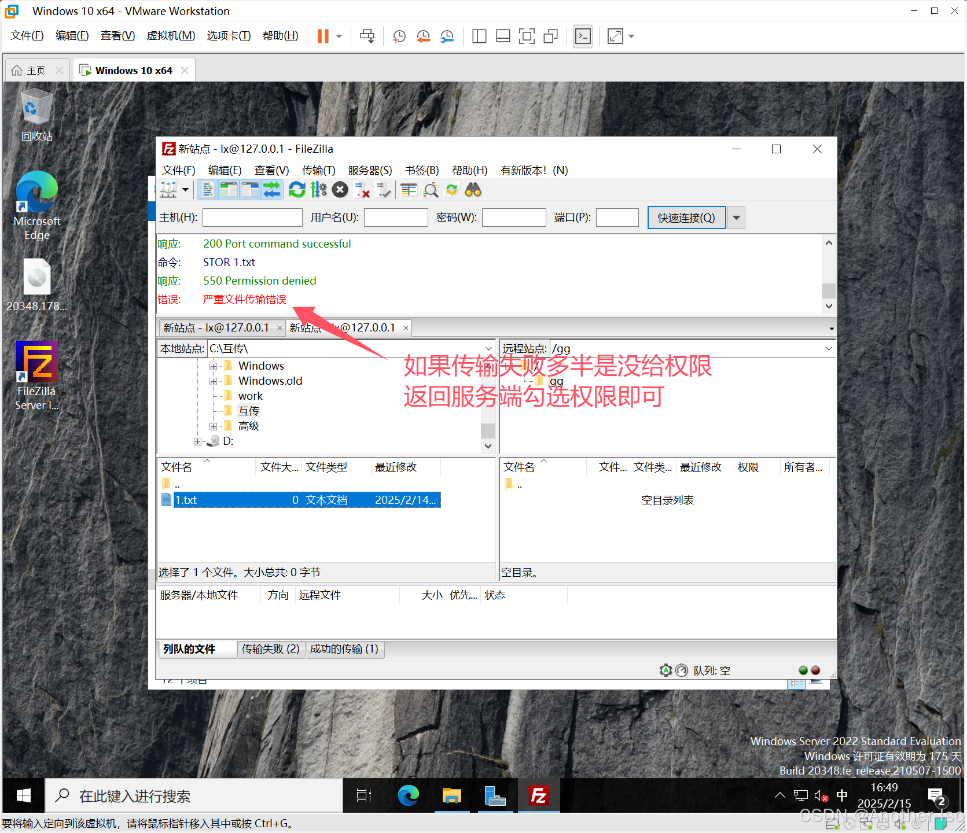Screen dimensions: 967x833
Task: Open VMware power options dropdown arrow
Action: click(x=339, y=36)
